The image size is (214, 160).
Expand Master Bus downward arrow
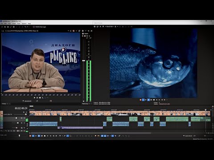(x=86, y=31)
